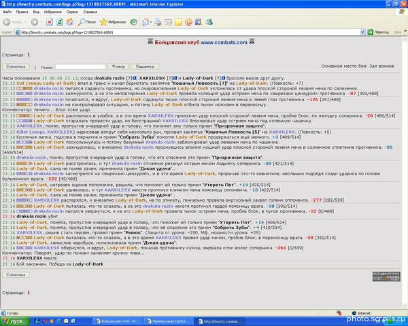The height and width of the screenshot is (326, 408).
Task: Open info icon next to XARXILESX [7]
Action: click(x=175, y=78)
